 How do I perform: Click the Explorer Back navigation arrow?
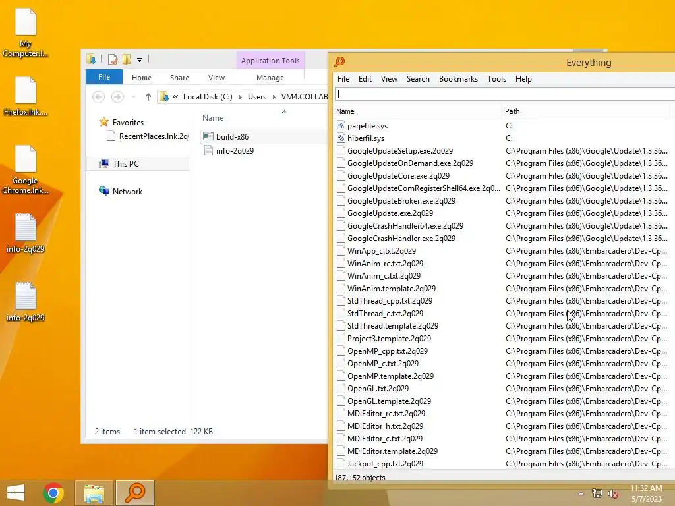pos(99,97)
